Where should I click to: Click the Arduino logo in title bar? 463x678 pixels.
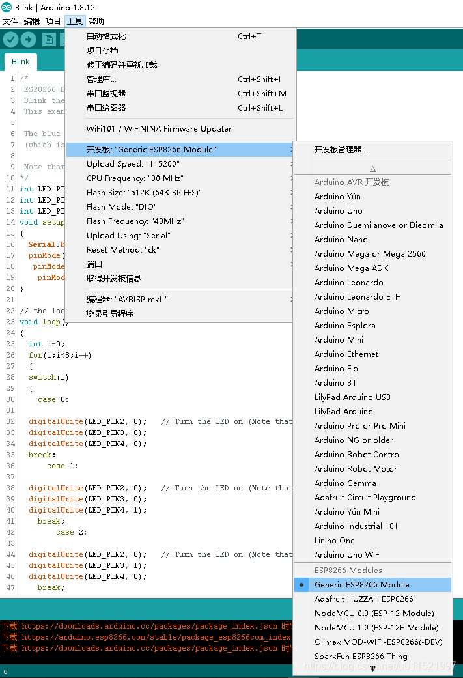(x=7, y=7)
